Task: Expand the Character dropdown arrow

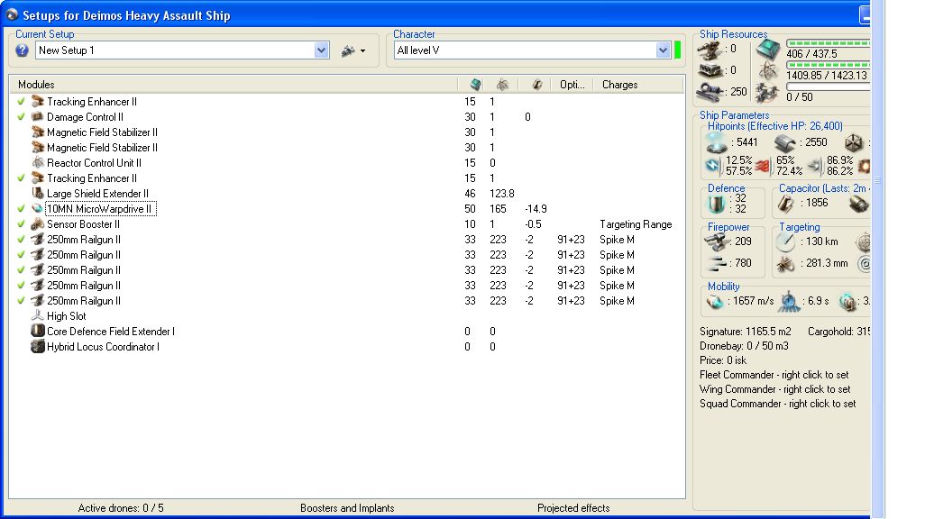Action: tap(663, 50)
